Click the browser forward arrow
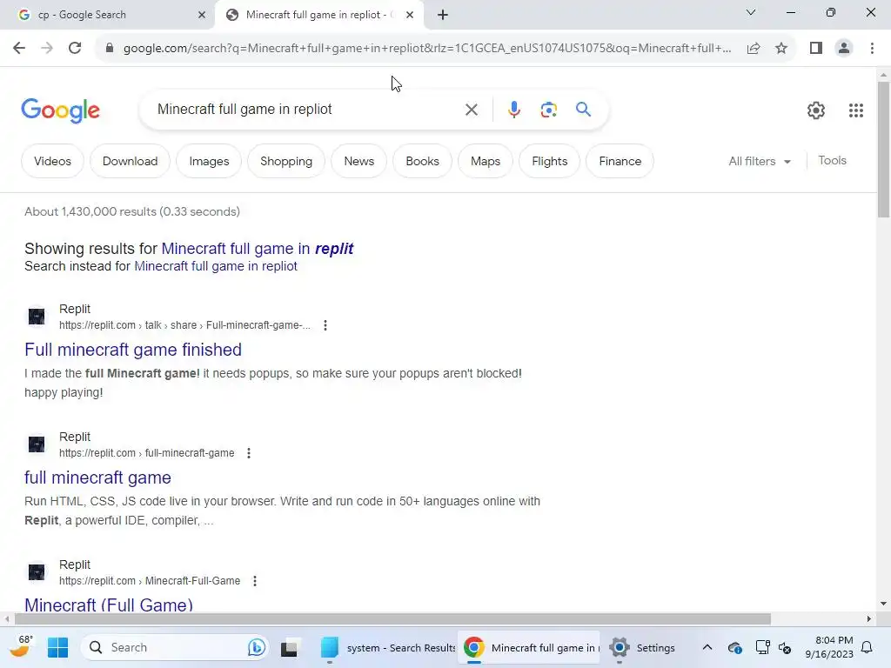891x668 pixels. pyautogui.click(x=47, y=48)
